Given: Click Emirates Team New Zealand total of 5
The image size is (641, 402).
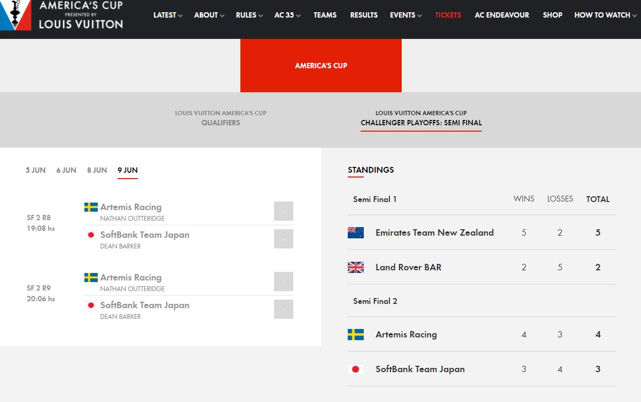Looking at the screenshot, I should 598,232.
